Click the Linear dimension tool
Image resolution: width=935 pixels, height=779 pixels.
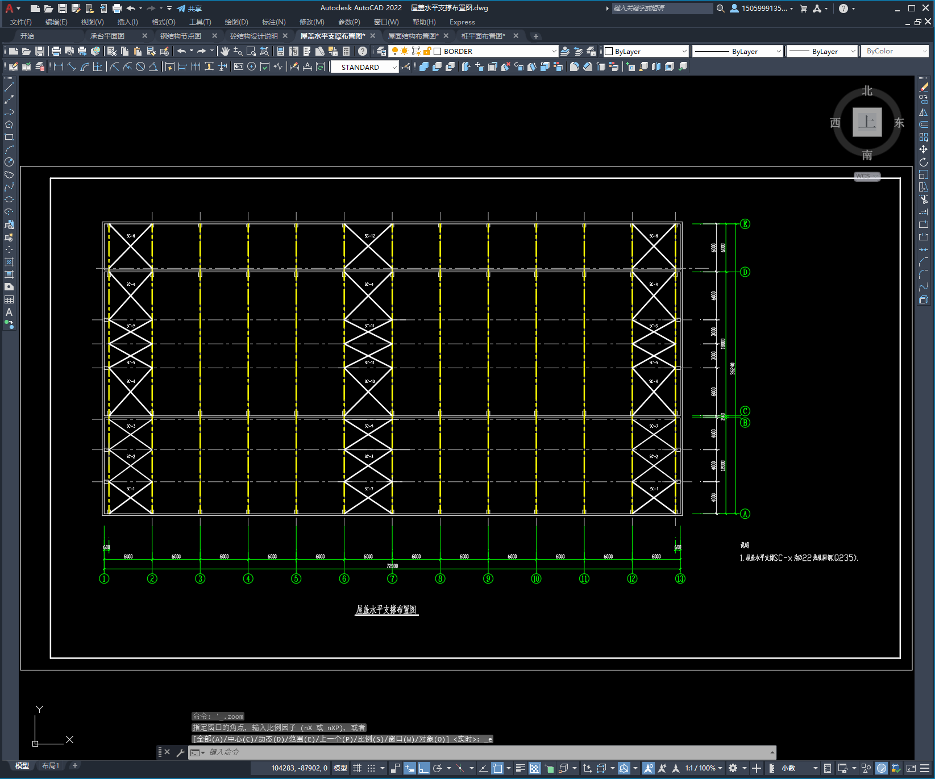(58, 66)
